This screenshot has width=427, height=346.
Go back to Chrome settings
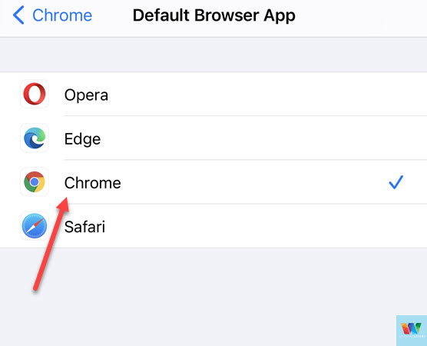(x=52, y=15)
